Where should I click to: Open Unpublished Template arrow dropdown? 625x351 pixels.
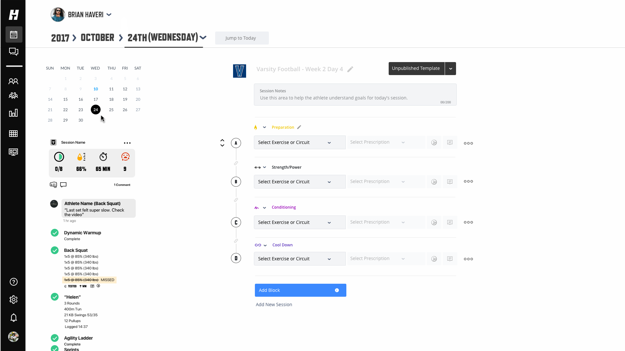451,69
